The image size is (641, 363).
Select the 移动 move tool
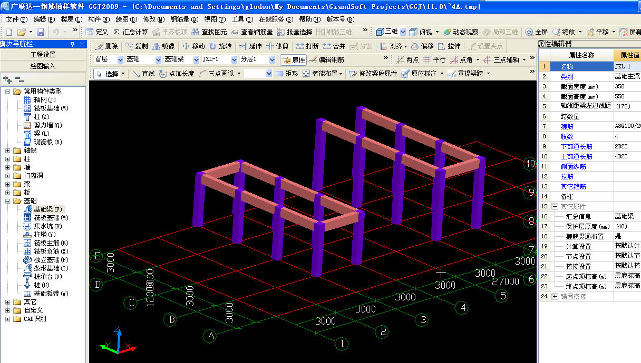pos(193,46)
